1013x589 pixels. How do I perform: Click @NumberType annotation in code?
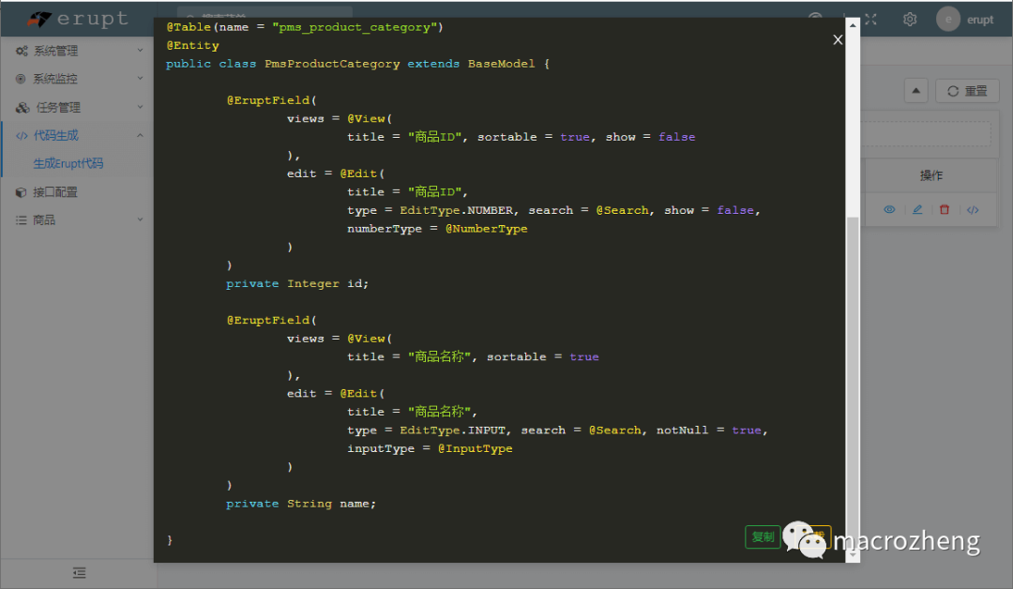487,229
